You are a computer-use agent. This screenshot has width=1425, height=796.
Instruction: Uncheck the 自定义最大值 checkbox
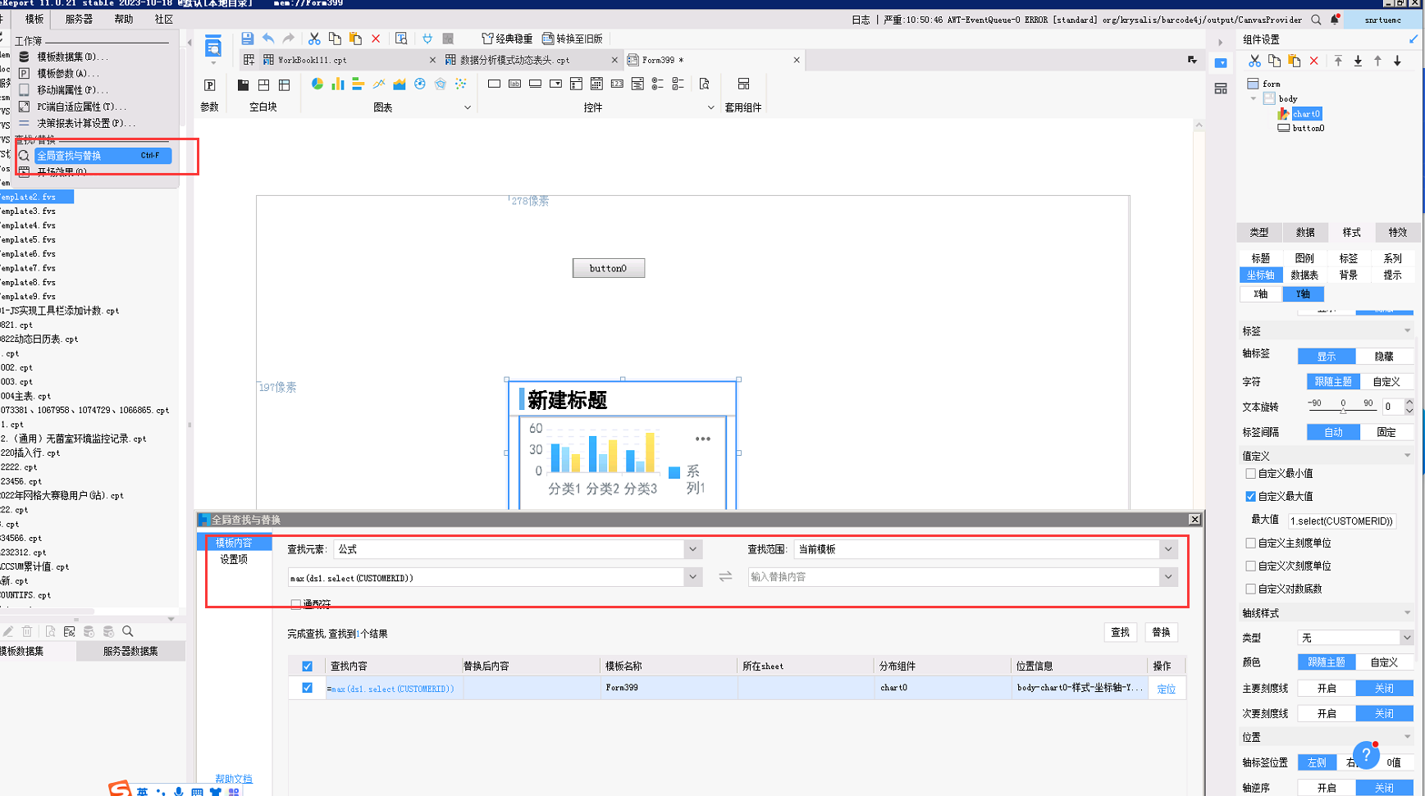1250,497
